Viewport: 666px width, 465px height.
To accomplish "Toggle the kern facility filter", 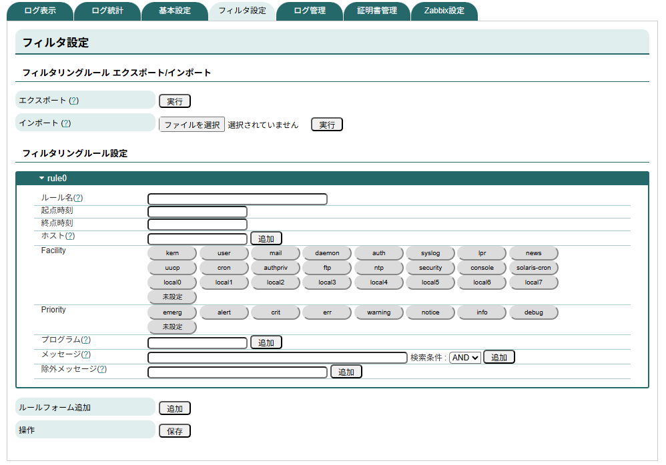I will click(x=172, y=252).
